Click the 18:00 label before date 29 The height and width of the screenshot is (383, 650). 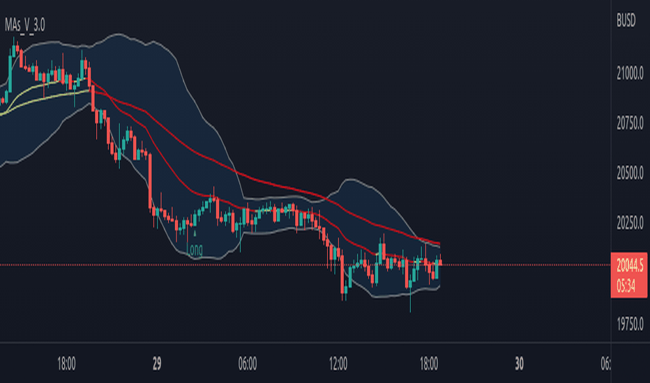pyautogui.click(x=66, y=364)
